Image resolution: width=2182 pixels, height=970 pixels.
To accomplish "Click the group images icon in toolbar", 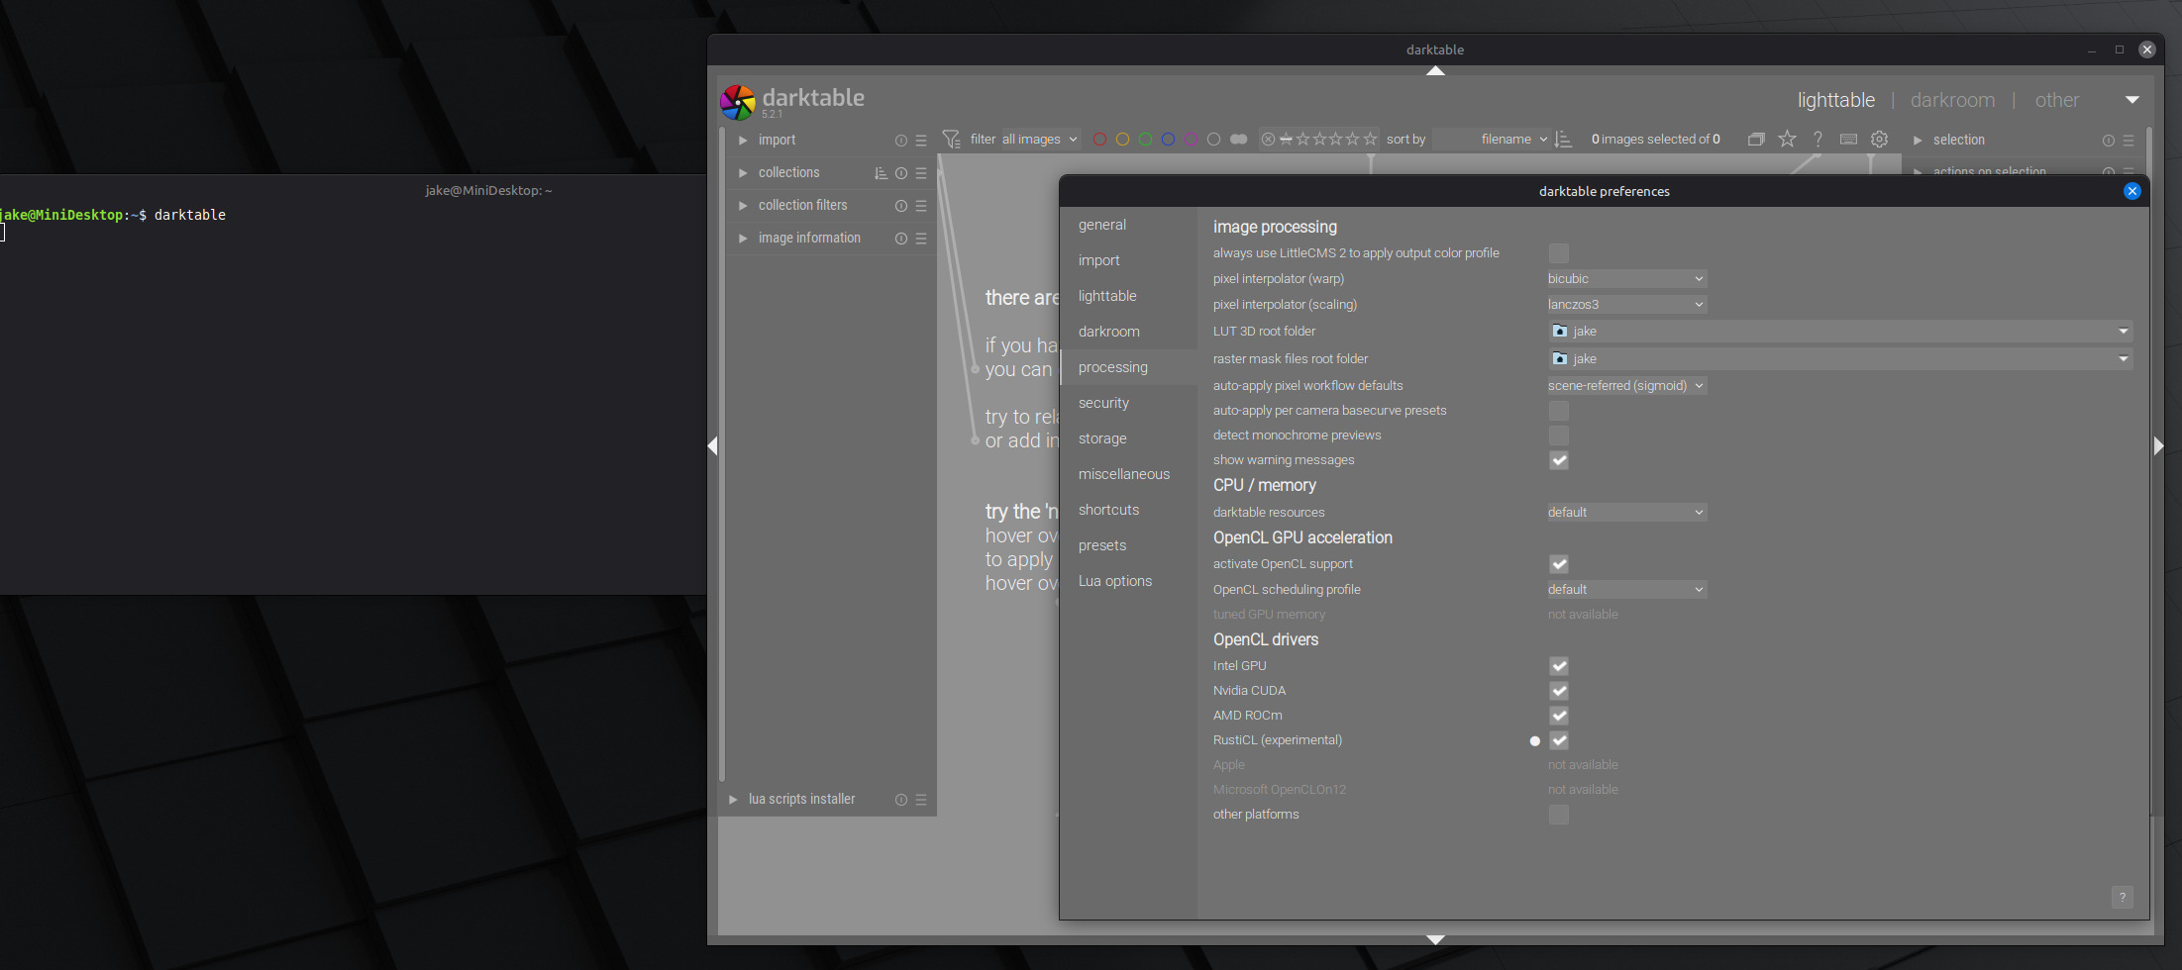I will click(x=1756, y=140).
